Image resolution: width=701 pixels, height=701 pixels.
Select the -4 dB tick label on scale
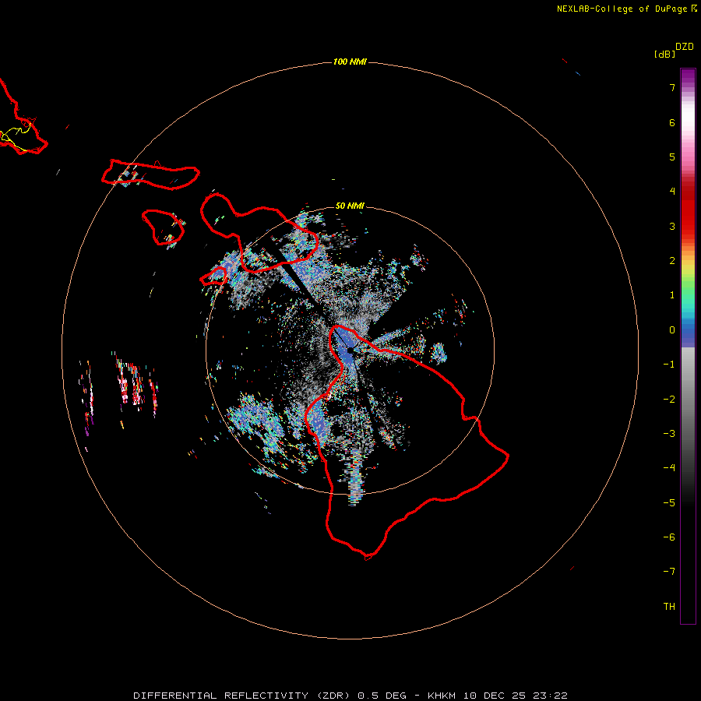pyautogui.click(x=669, y=468)
